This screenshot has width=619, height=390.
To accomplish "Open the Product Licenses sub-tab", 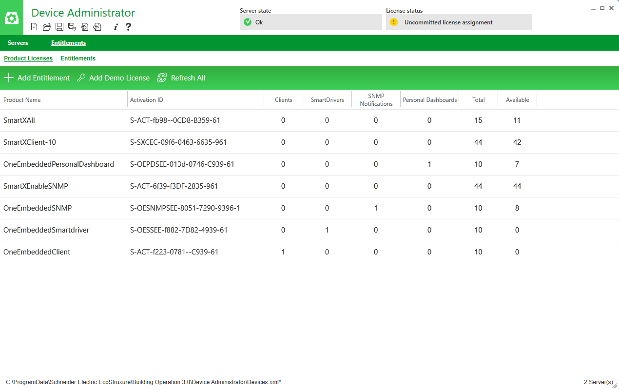I will (28, 58).
